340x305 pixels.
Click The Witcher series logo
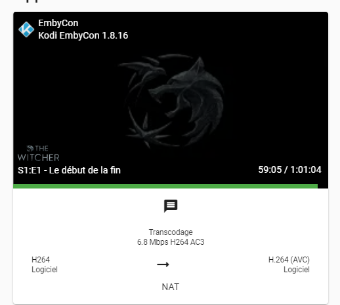pyautogui.click(x=39, y=154)
